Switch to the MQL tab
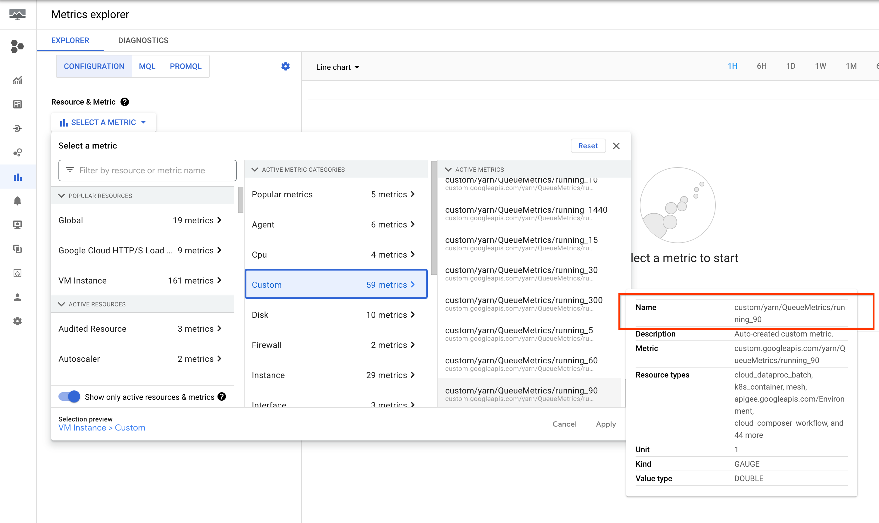 pyautogui.click(x=147, y=66)
